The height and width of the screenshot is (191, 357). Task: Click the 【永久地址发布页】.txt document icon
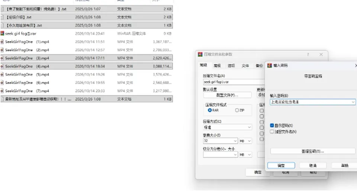[x=2, y=25]
